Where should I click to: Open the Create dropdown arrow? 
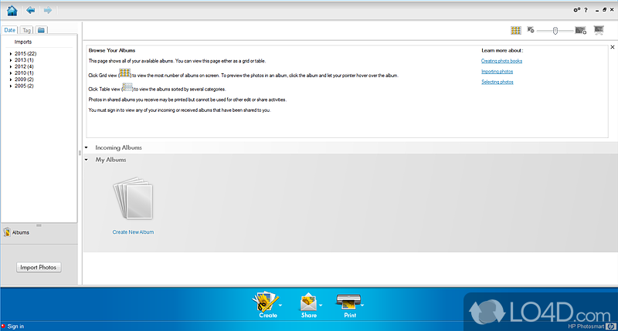pyautogui.click(x=280, y=305)
